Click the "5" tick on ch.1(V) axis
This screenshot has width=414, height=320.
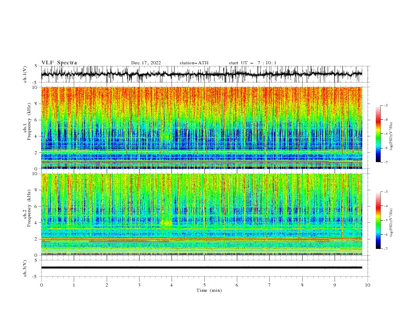(x=36, y=66)
